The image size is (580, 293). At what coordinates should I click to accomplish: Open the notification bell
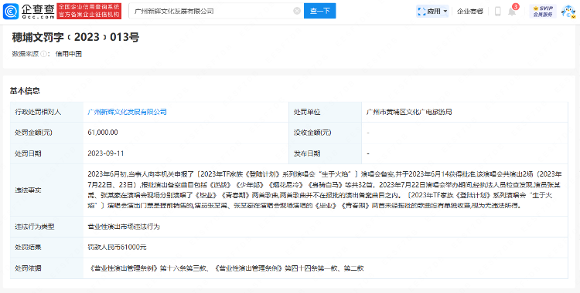pyautogui.click(x=512, y=11)
